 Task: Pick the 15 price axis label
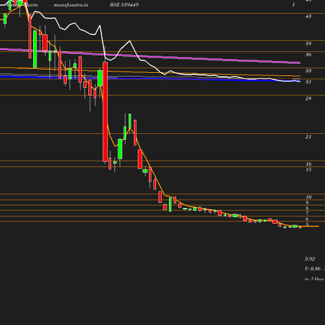(309, 170)
